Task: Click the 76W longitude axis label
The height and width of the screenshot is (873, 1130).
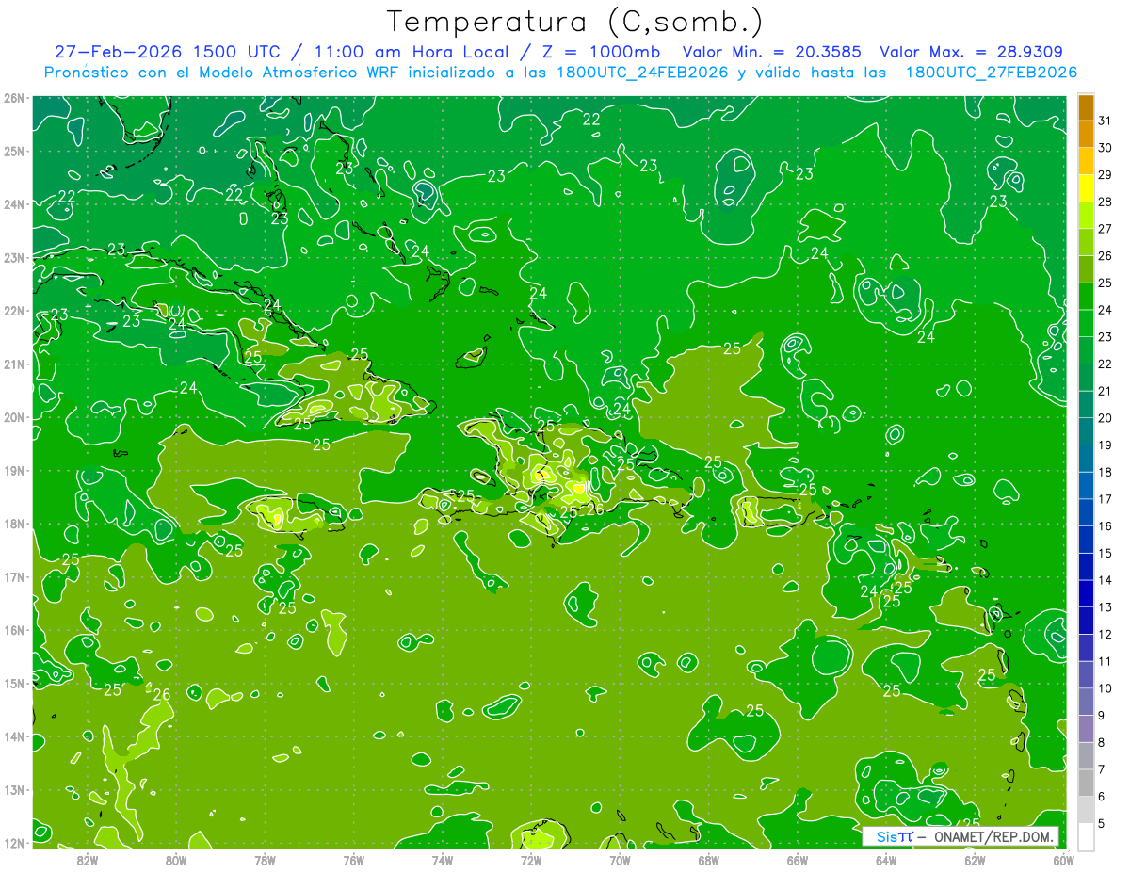Action: click(353, 860)
